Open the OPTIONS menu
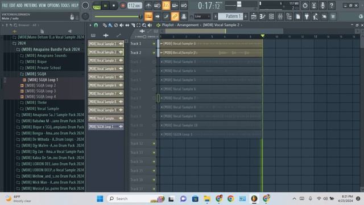Image resolution: width=364 pixels, height=205 pixels. pyautogui.click(x=53, y=5)
